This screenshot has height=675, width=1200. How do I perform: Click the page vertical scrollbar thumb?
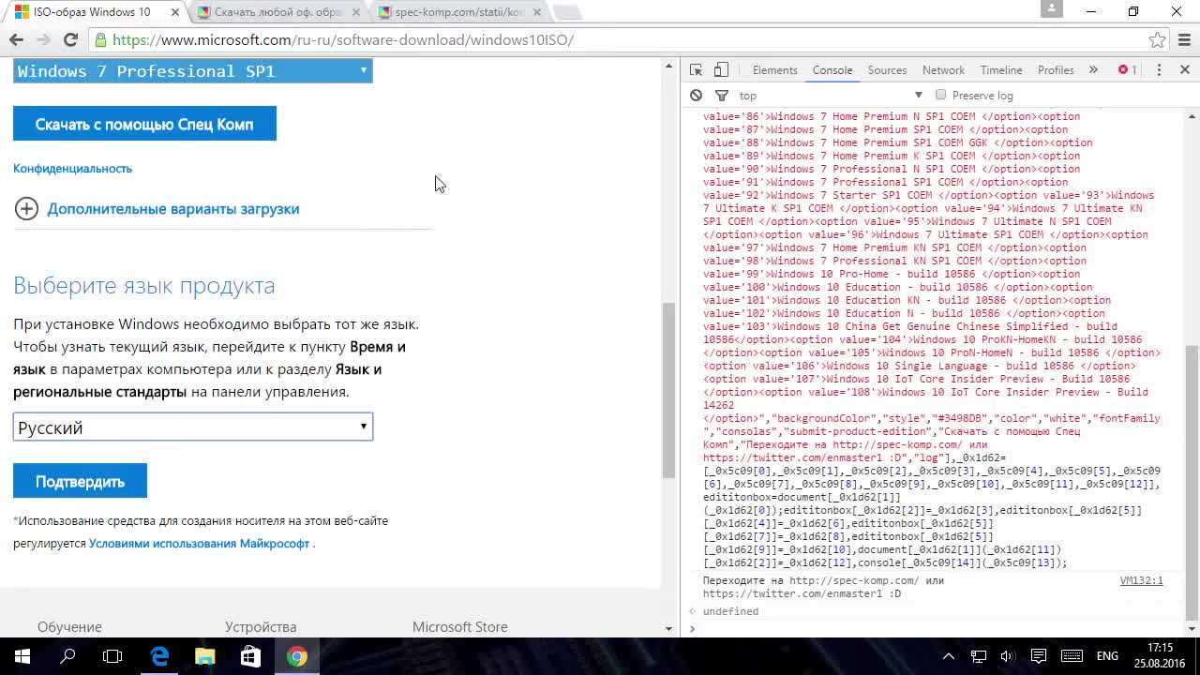[668, 390]
